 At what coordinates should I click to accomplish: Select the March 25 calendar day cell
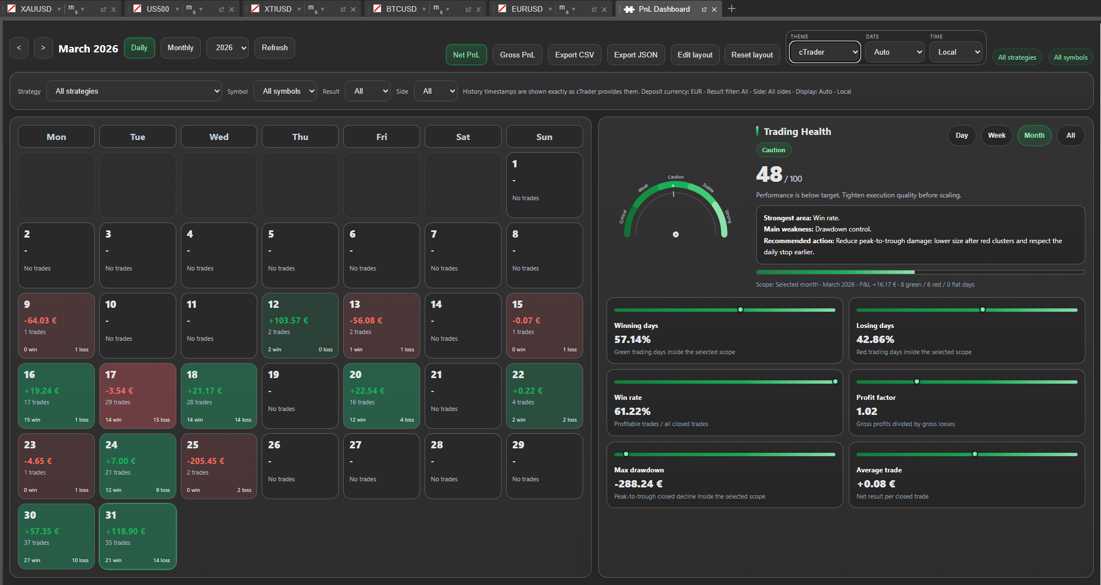(x=219, y=466)
